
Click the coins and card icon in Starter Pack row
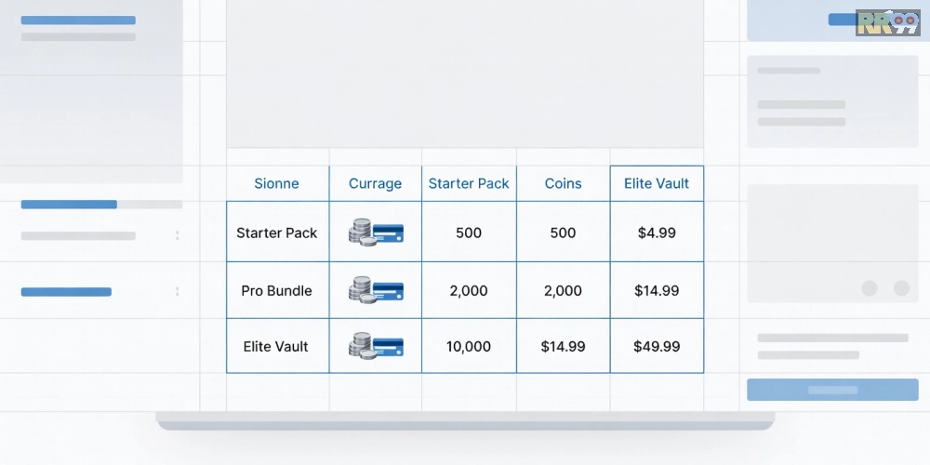(x=375, y=232)
